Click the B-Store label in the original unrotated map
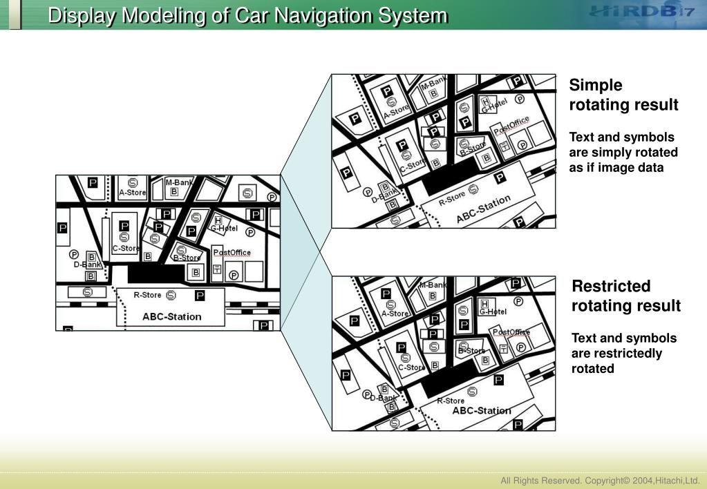This screenshot has width=707, height=489. 187,258
